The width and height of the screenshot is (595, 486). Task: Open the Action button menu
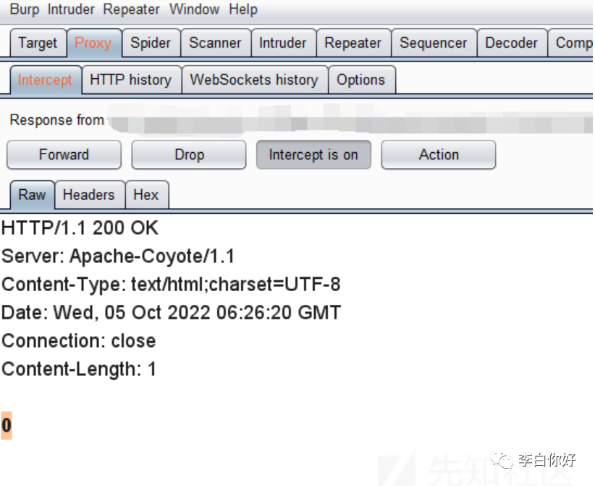pyautogui.click(x=439, y=155)
